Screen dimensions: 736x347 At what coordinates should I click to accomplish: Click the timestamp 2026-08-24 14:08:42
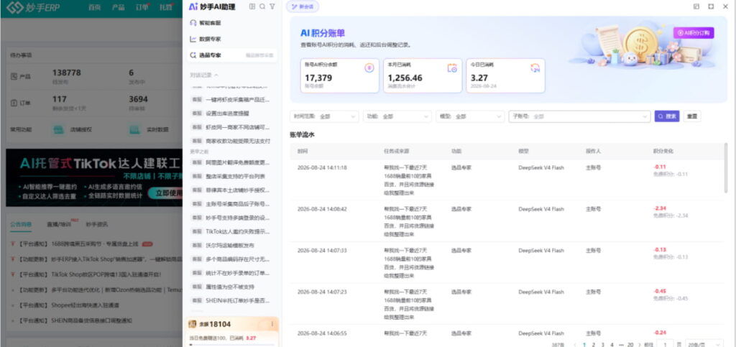(322, 208)
